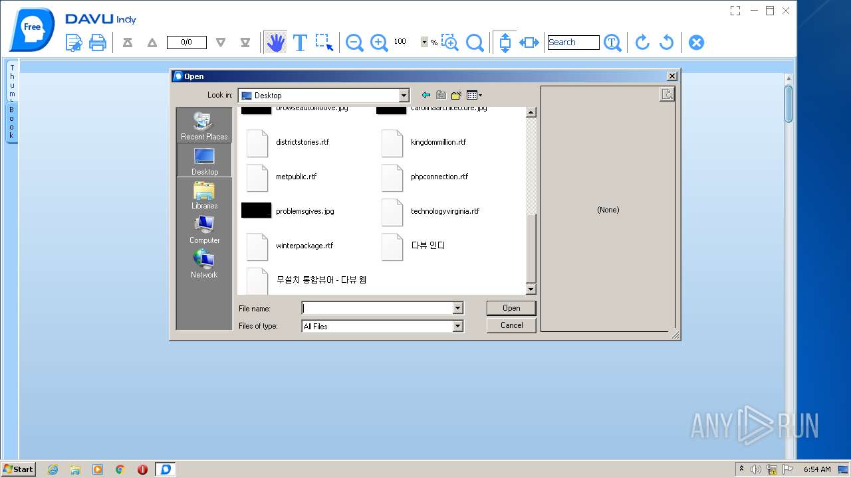Go back to last folder visited
Image resolution: width=851 pixels, height=478 pixels.
[426, 96]
